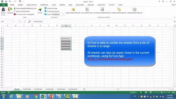Click the macro recording icon in status bar
The image size is (176, 99).
9,92
